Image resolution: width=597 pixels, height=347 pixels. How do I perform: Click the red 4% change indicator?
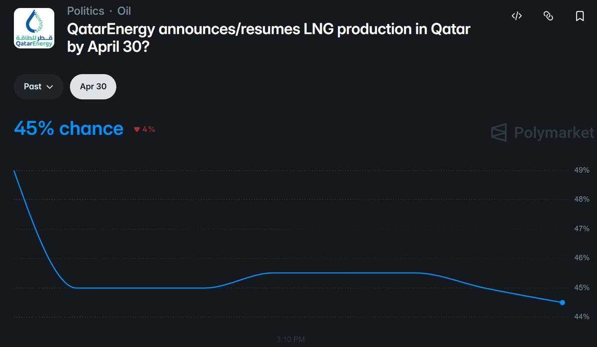[144, 129]
